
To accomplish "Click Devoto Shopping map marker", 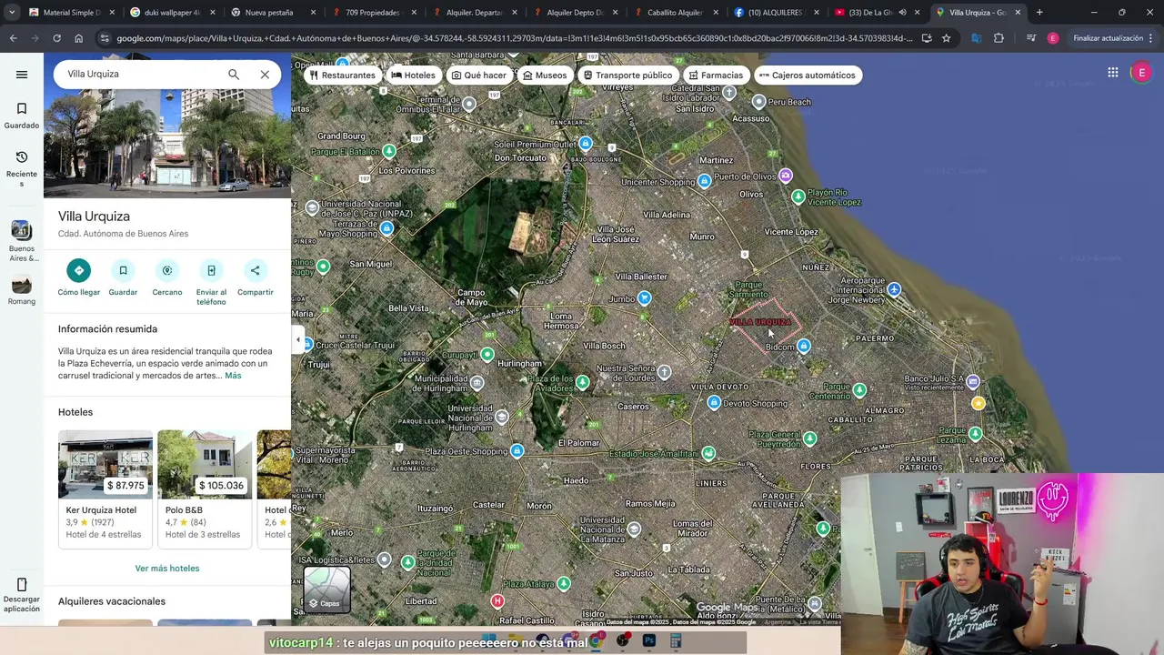I will pyautogui.click(x=714, y=403).
